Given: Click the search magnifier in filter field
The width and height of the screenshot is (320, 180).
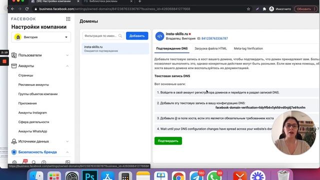Looking at the screenshot, I should [x=120, y=36].
